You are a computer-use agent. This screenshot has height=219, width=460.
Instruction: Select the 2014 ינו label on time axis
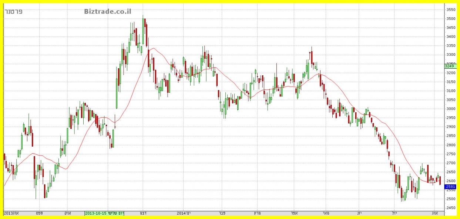click(184, 213)
